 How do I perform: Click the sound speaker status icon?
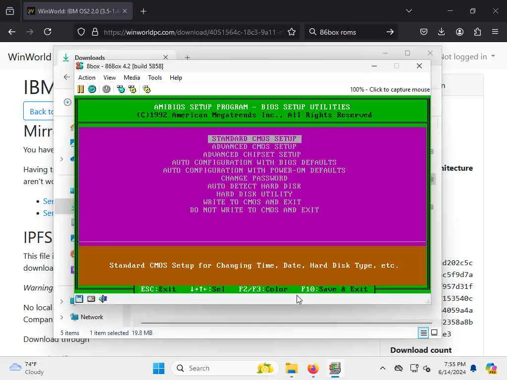click(103, 299)
